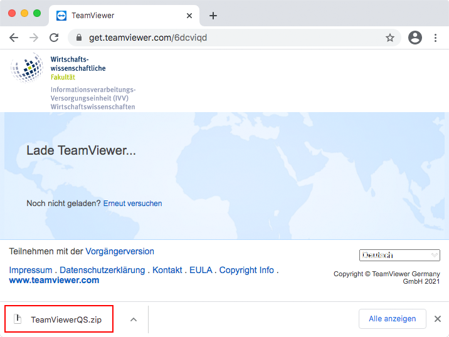The width and height of the screenshot is (449, 337).
Task: Reload the current page
Action: (54, 38)
